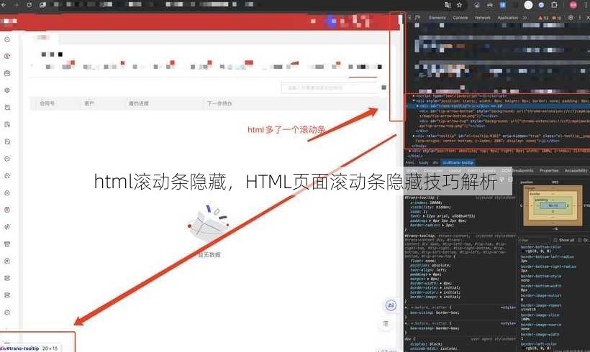Click the page search input field
Image resolution: width=590 pixels, height=352 pixels.
click(330, 88)
